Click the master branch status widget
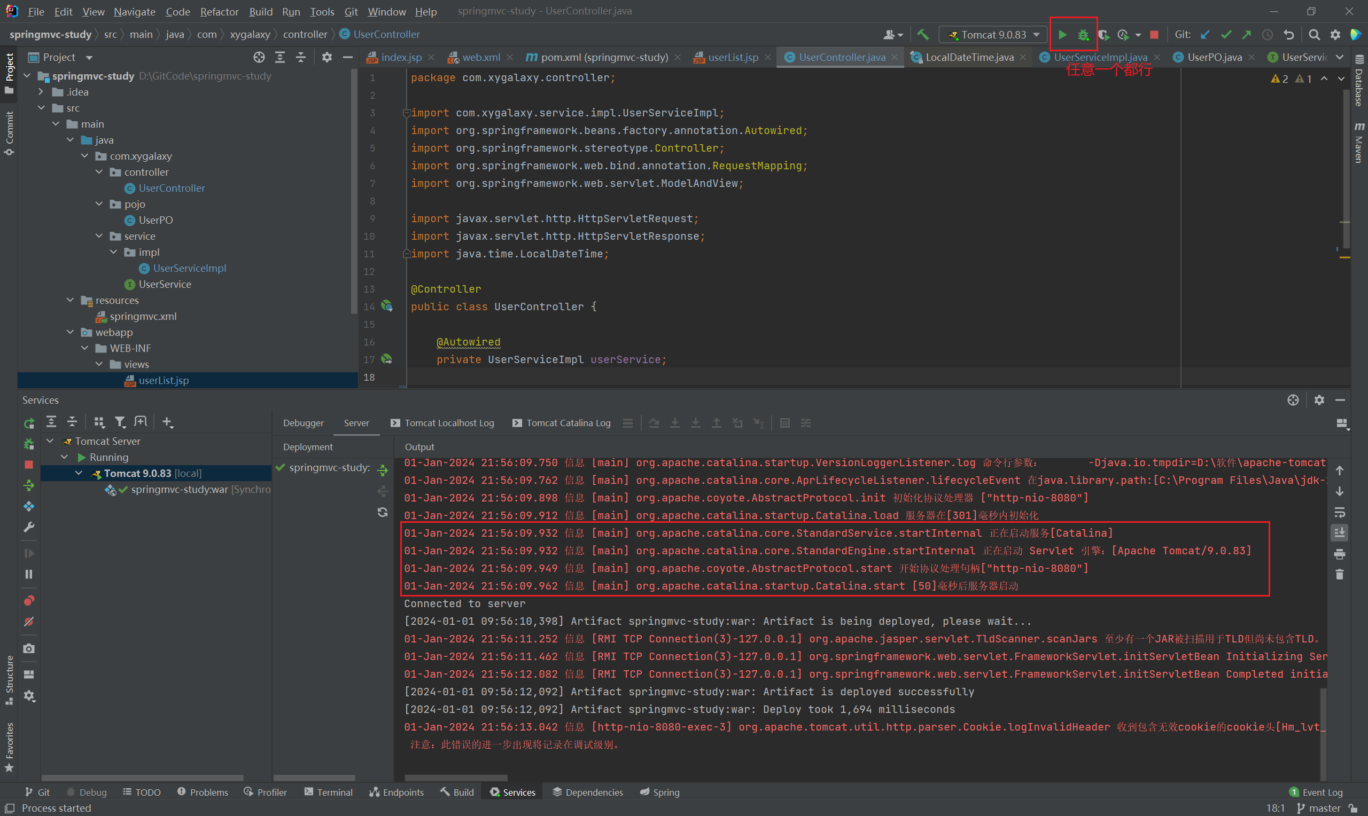The height and width of the screenshot is (816, 1368). click(x=1319, y=808)
